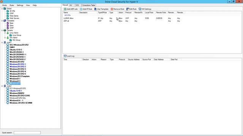The width and height of the screenshot is (243, 136).
Task: Collapse the Win Admin node
Action: point(5,38)
